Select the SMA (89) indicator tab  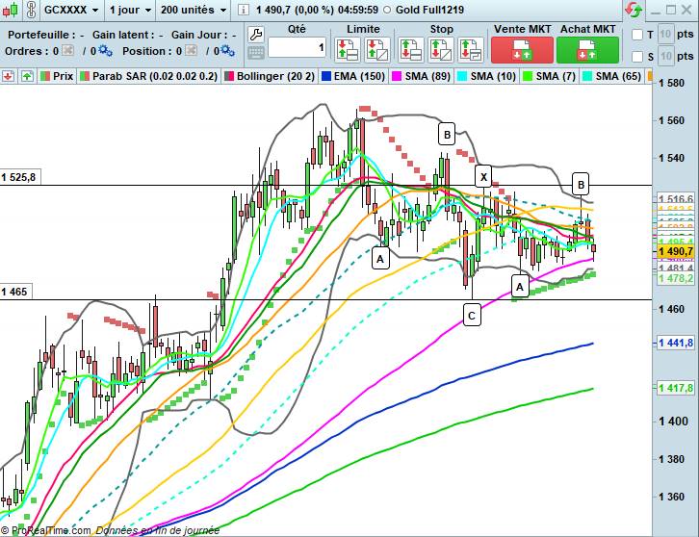[422, 76]
